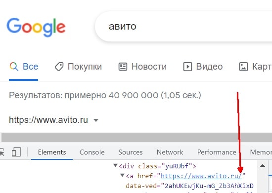Open the Network tab

click(x=170, y=153)
